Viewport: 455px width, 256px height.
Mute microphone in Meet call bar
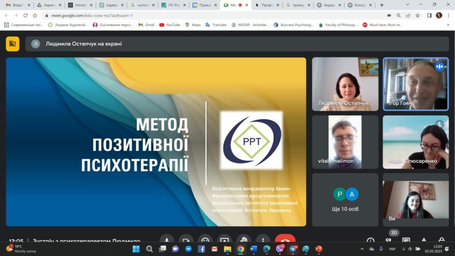pyautogui.click(x=167, y=240)
